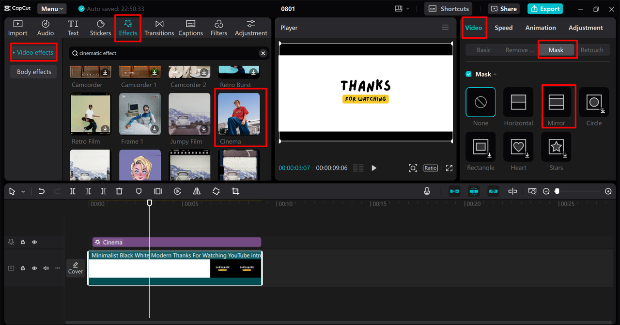This screenshot has height=325, width=620.
Task: Mute the main video track
Action: [46, 268]
